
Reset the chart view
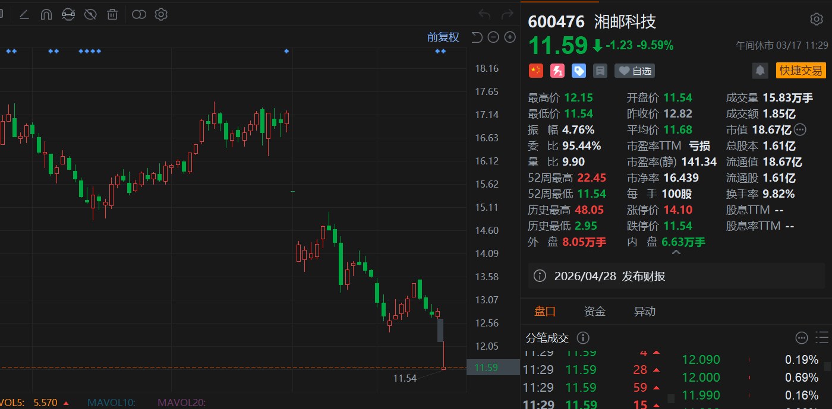pyautogui.click(x=477, y=37)
